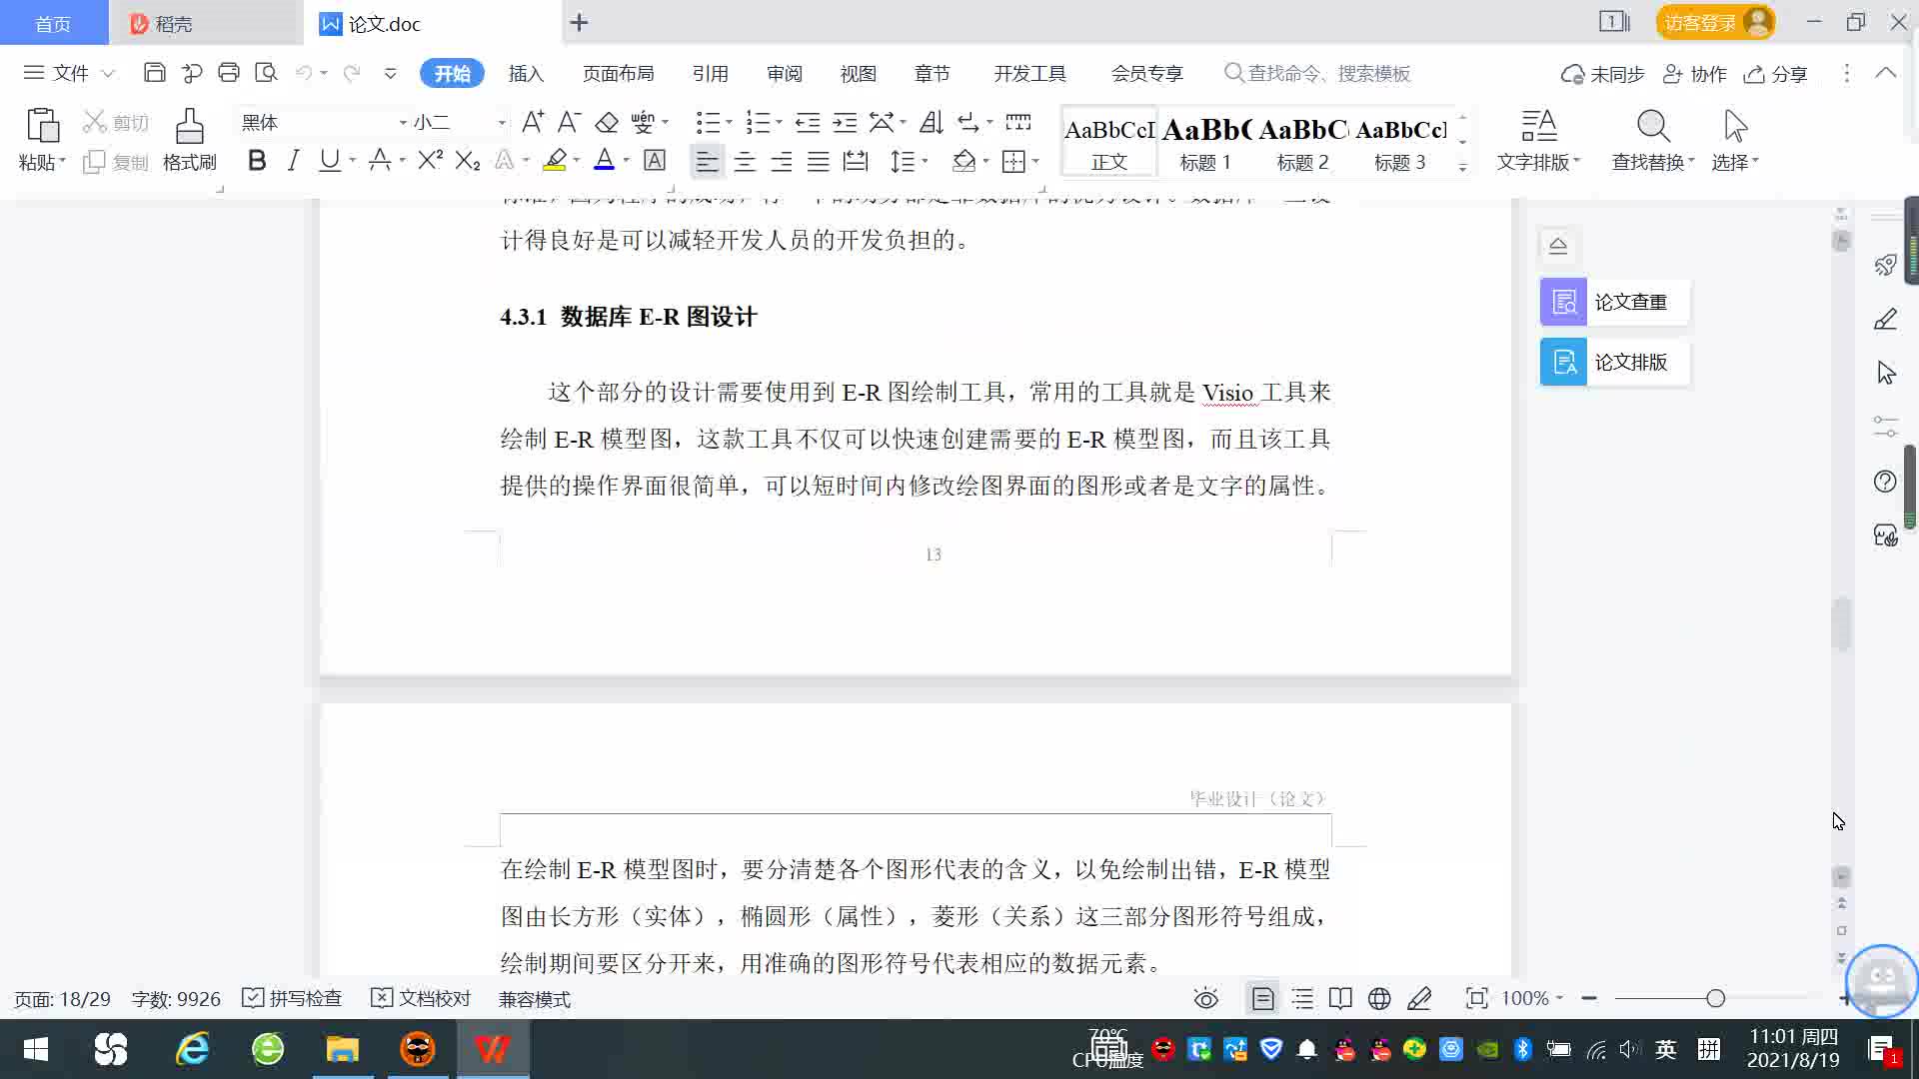Toggle eye protection mode icon

point(1206,998)
